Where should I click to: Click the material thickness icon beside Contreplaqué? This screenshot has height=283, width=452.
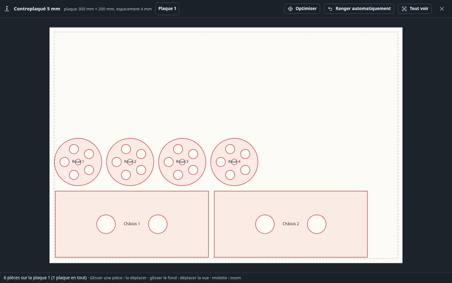(7, 9)
